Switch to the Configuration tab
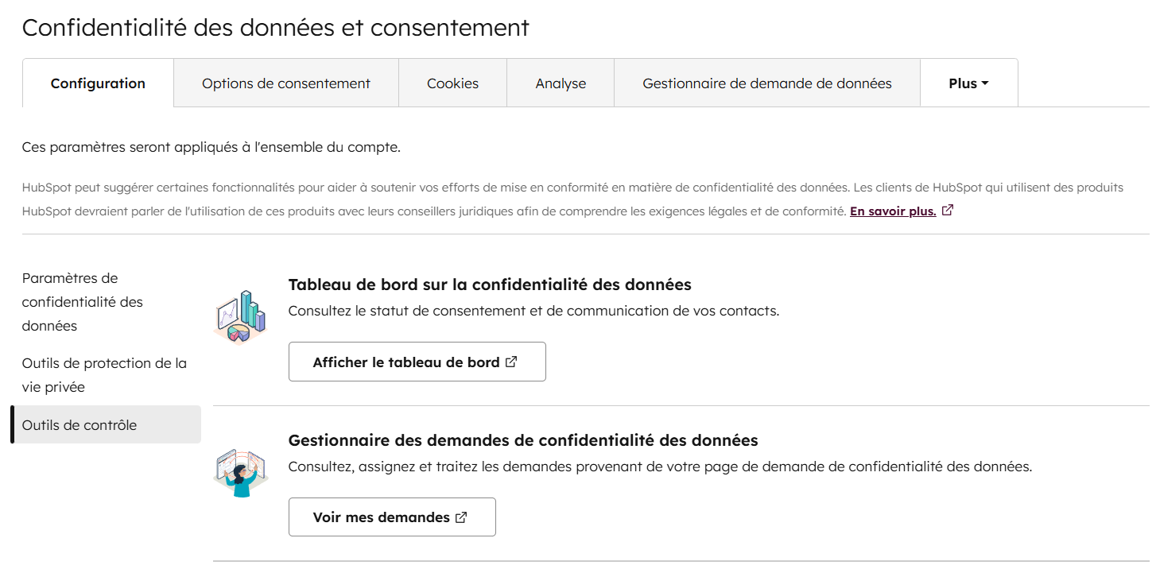The image size is (1156, 573). pyautogui.click(x=98, y=83)
